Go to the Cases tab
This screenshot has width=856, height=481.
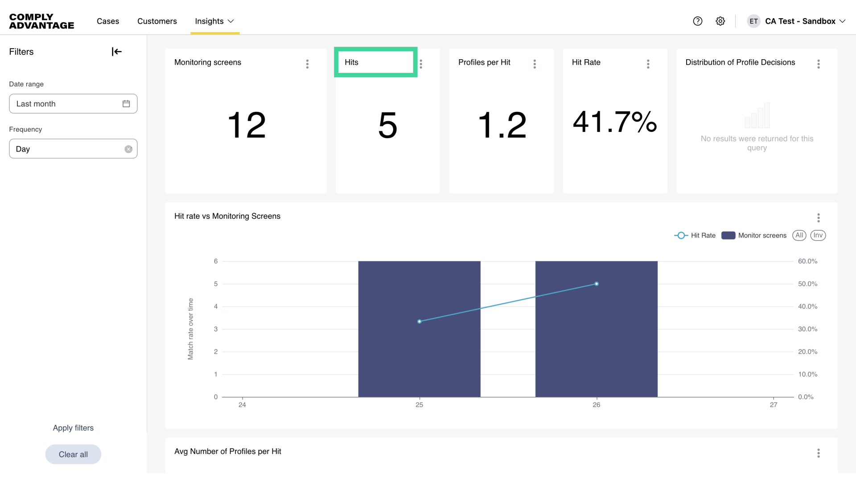click(x=108, y=21)
